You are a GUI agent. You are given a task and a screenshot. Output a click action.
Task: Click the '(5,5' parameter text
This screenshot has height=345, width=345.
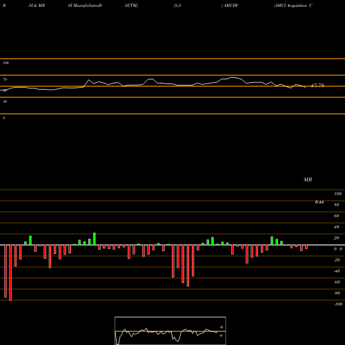tap(177, 6)
